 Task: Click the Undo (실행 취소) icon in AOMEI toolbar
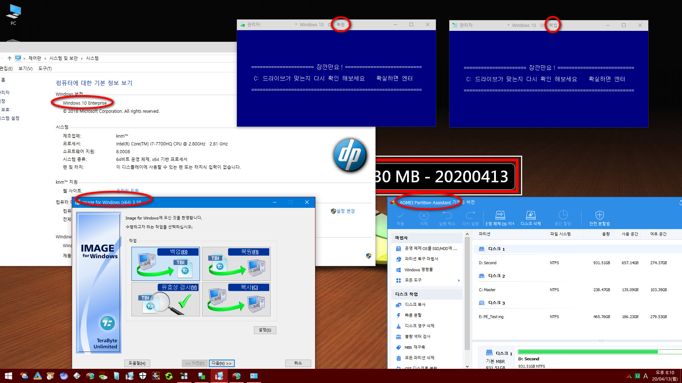[447, 218]
